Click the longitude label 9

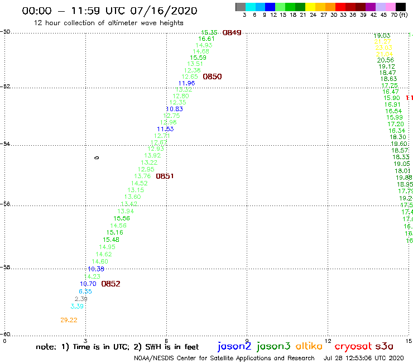247,341
